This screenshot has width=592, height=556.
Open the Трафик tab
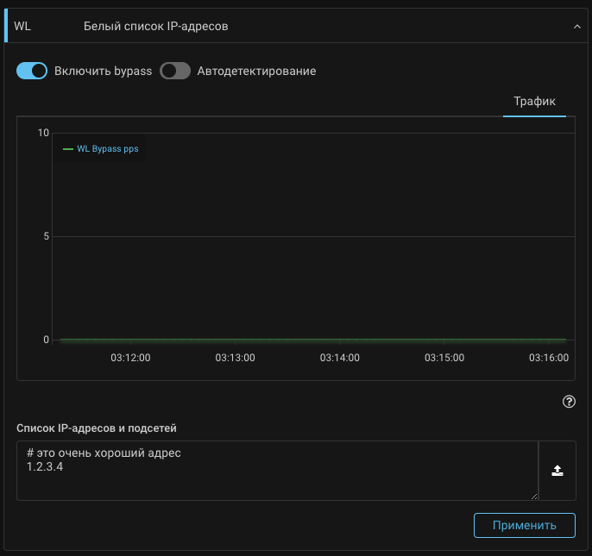(x=534, y=101)
